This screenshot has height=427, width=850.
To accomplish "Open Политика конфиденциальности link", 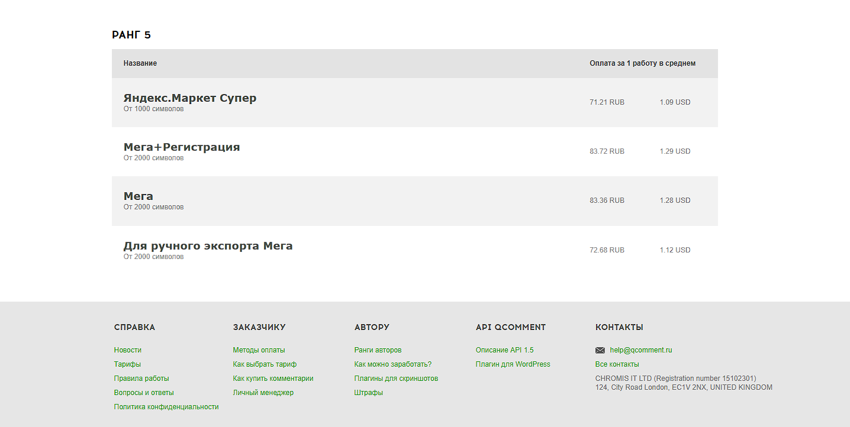I will coord(166,407).
